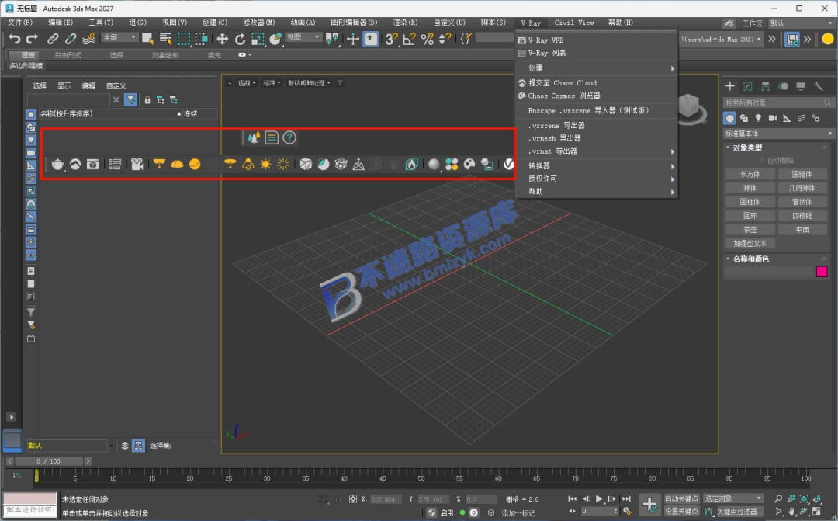Screen dimensions: 838x521
Task: Collapse the 名称和颜色 rollout
Action: [x=751, y=259]
